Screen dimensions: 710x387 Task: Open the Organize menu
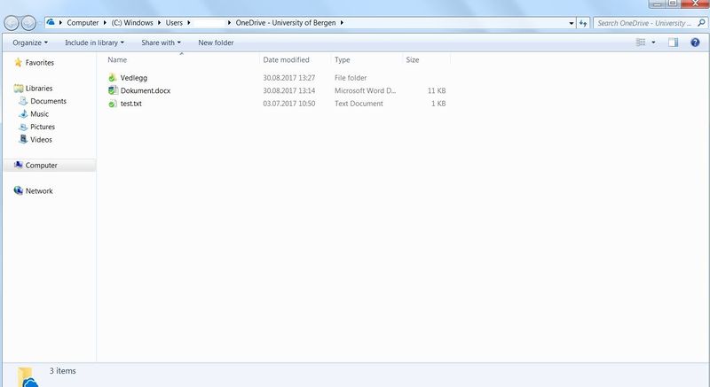tap(30, 43)
